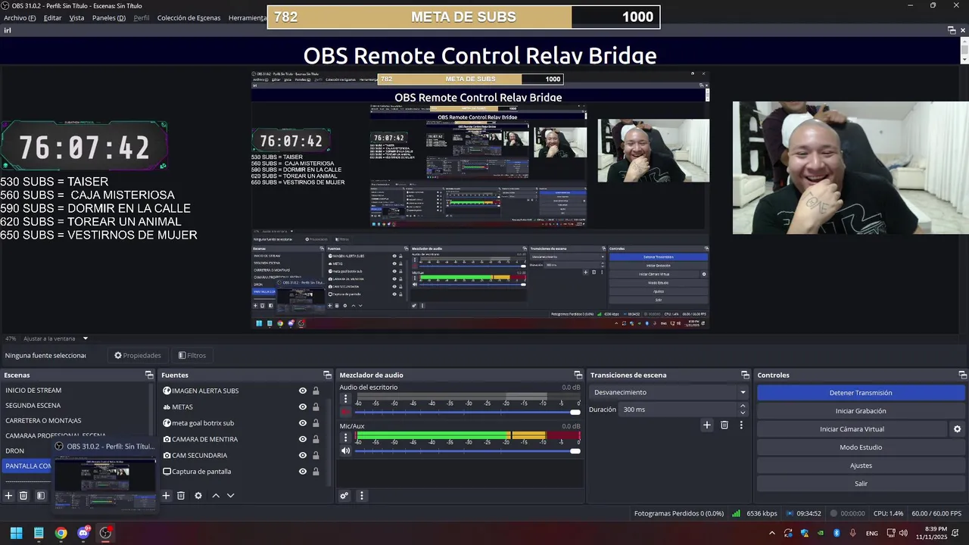
Task: Open scene filters icon in Escenas panel
Action: [41, 496]
